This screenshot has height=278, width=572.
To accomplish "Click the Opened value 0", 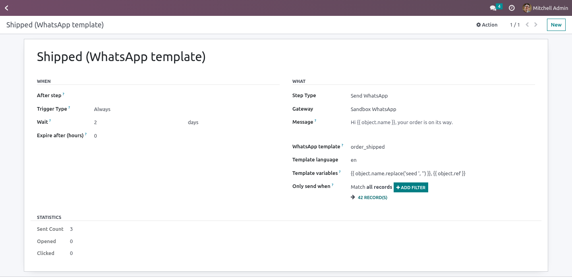I will point(71,241).
